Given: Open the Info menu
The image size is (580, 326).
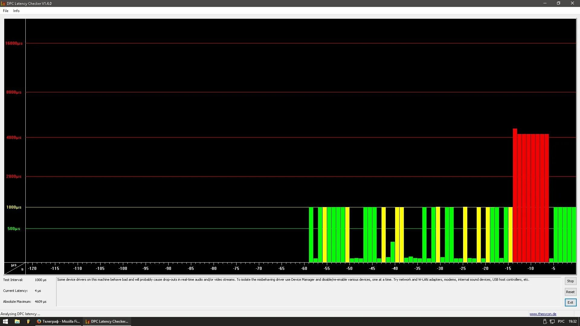Looking at the screenshot, I should [16, 11].
